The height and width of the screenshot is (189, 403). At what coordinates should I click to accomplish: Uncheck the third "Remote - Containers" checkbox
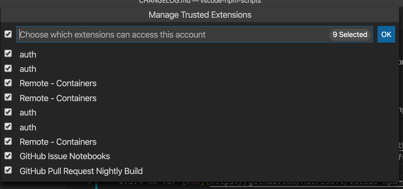pyautogui.click(x=8, y=141)
